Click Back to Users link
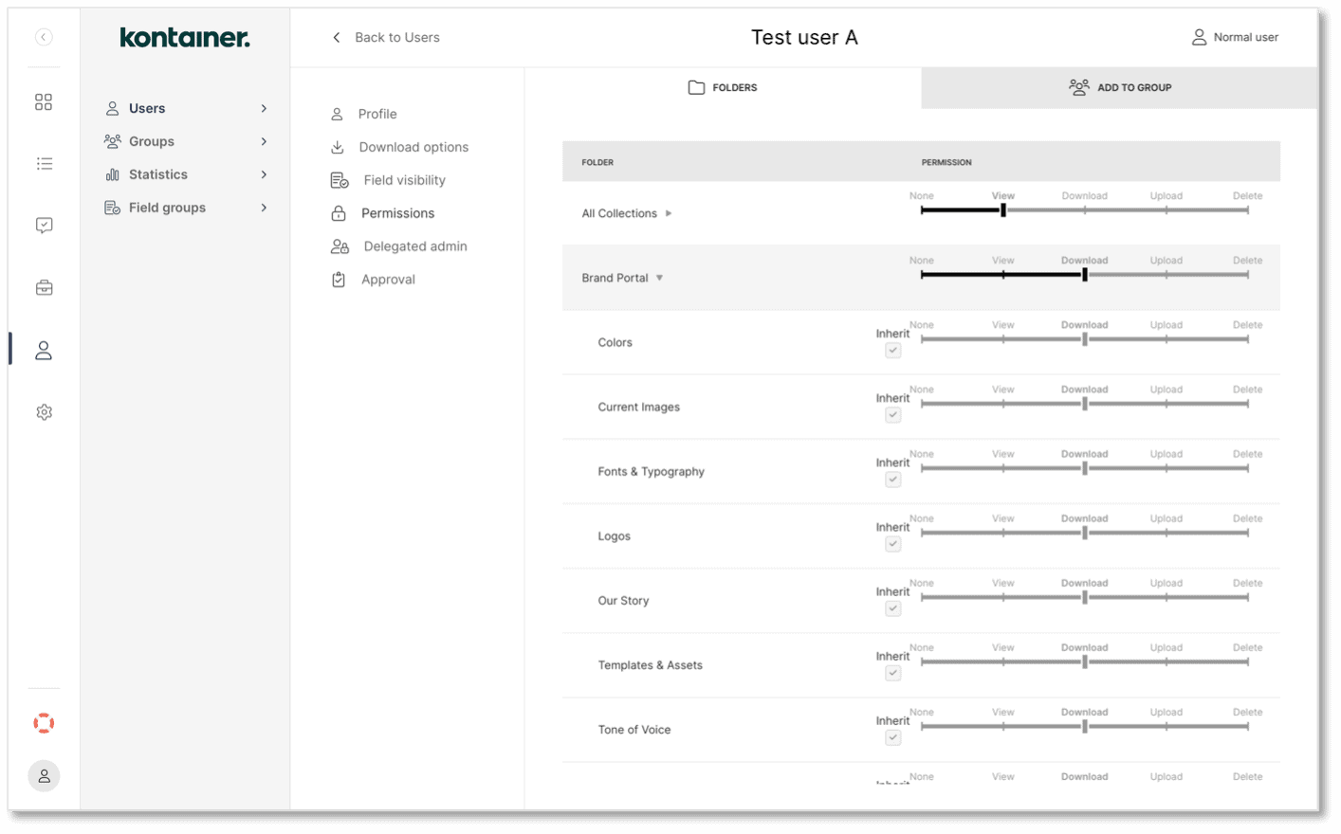 coord(396,37)
